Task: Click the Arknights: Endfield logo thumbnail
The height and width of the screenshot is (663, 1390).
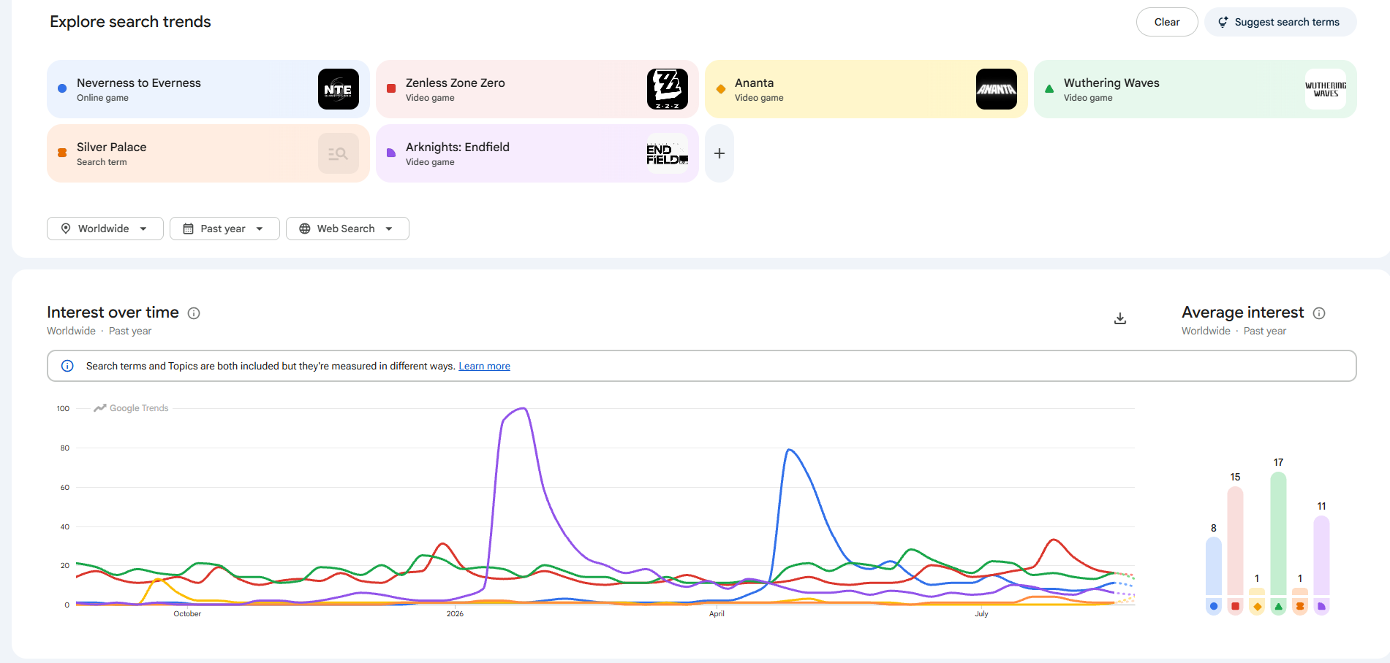Action: (x=668, y=153)
